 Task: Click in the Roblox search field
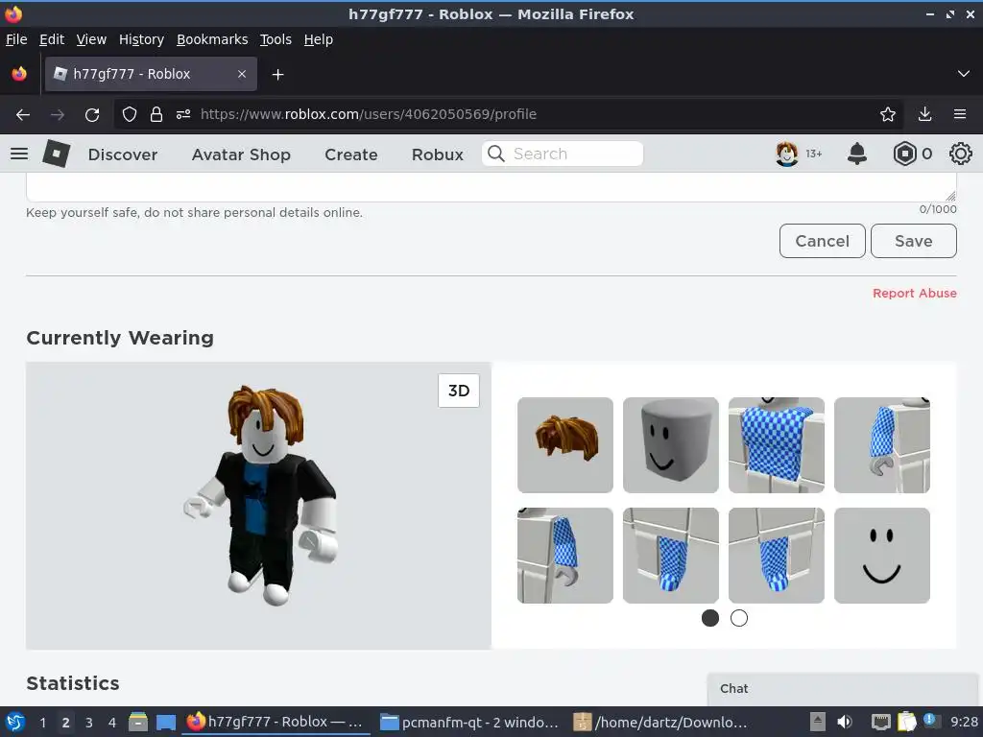point(563,154)
